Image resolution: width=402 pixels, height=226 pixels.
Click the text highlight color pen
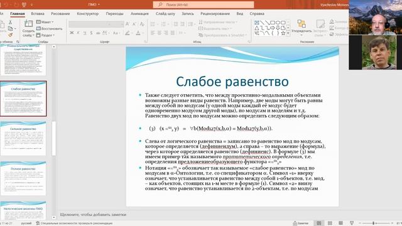pos(128,33)
